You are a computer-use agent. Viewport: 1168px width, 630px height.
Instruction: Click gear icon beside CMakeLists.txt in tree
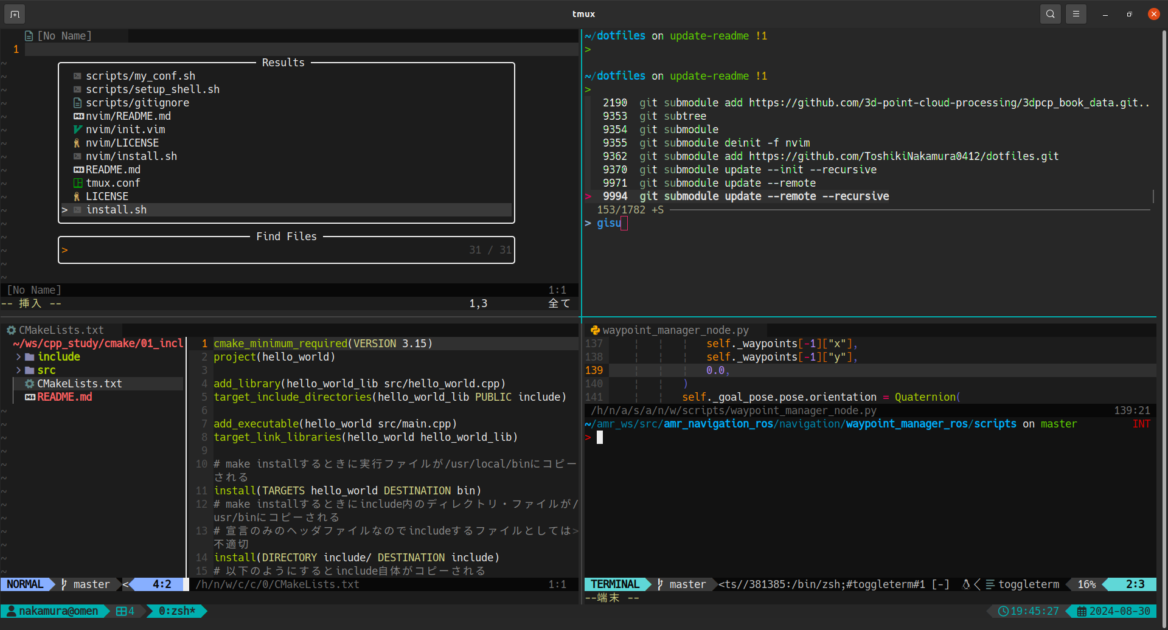[x=29, y=384]
